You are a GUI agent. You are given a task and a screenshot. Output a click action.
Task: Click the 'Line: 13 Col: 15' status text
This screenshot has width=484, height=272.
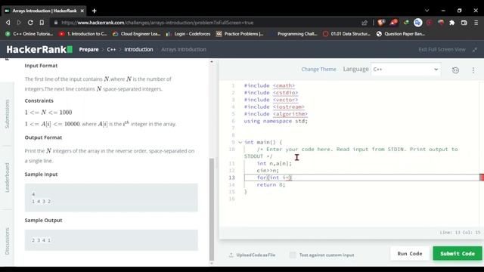point(460,232)
